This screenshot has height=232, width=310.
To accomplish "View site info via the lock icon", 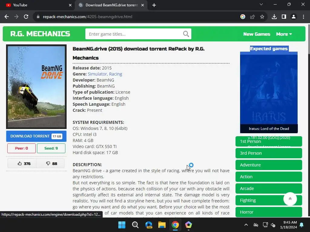I will (x=38, y=17).
